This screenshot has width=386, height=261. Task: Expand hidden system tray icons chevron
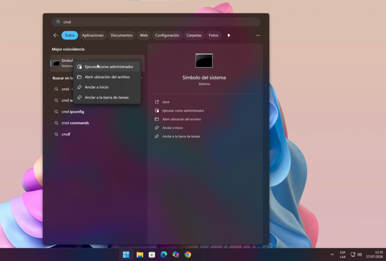pos(332,255)
